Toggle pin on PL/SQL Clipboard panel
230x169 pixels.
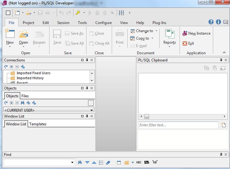pyautogui.click(x=221, y=60)
